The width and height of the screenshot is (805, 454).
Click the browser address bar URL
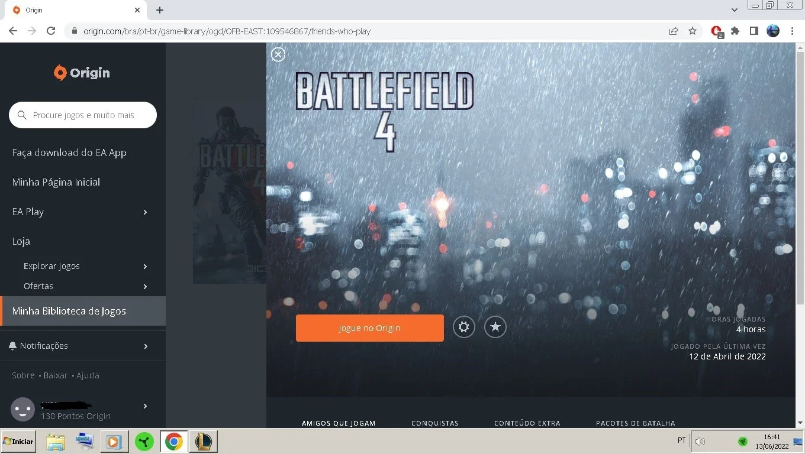[227, 31]
